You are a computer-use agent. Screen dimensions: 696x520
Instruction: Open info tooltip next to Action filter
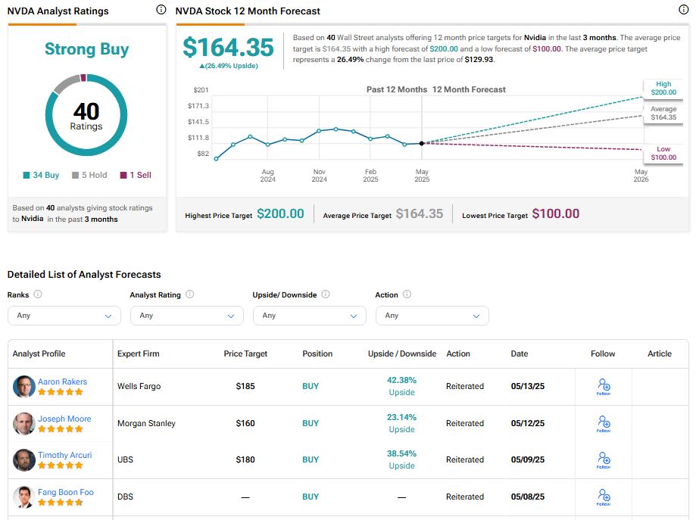click(x=407, y=294)
